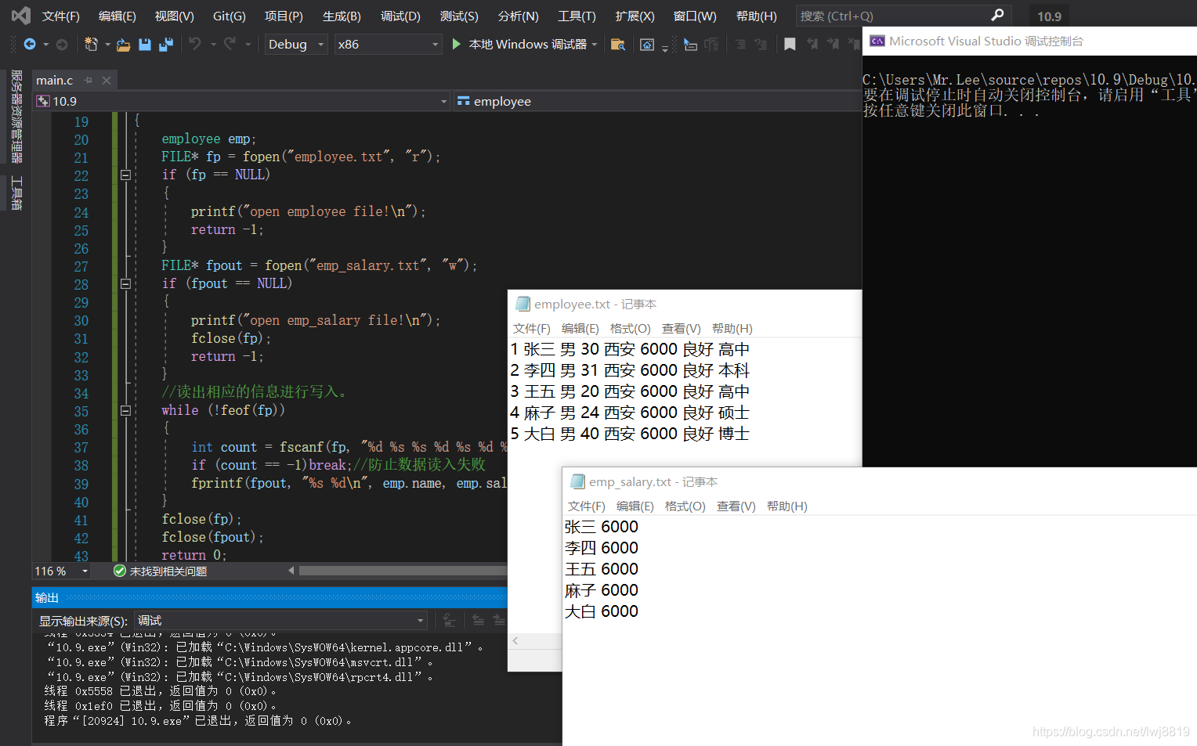This screenshot has width=1197, height=746.
Task: Open the 扩展(X) menu
Action: pos(635,16)
